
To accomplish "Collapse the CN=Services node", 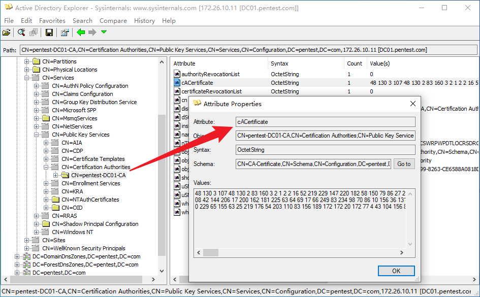I will coord(26,78).
